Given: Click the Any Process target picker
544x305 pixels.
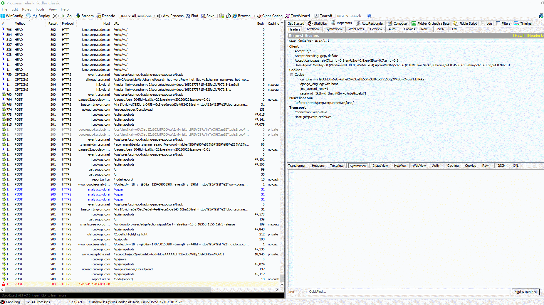Looking at the screenshot, I should (x=170, y=16).
